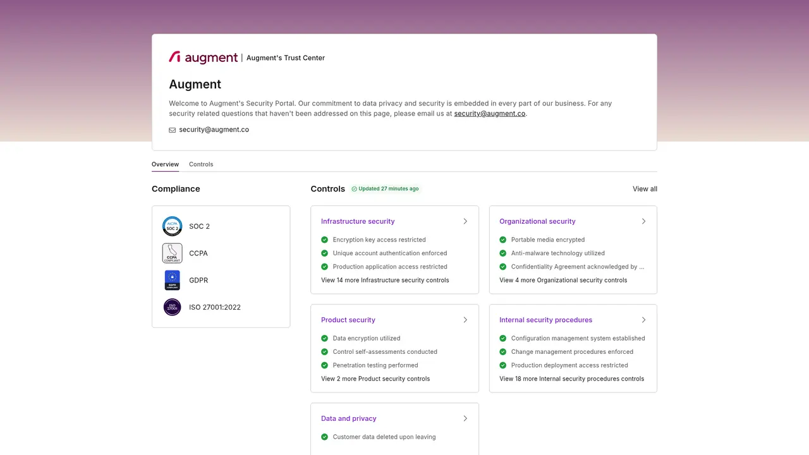Expand Product security via its chevron
809x455 pixels.
click(x=465, y=320)
